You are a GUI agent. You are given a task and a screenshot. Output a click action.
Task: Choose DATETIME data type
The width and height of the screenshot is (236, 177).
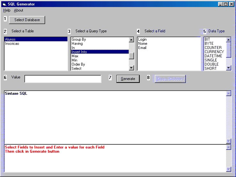point(213,56)
